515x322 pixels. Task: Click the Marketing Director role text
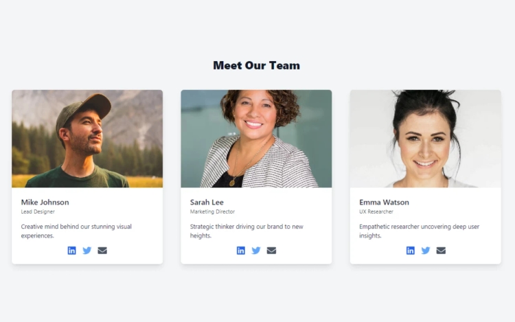click(x=212, y=211)
